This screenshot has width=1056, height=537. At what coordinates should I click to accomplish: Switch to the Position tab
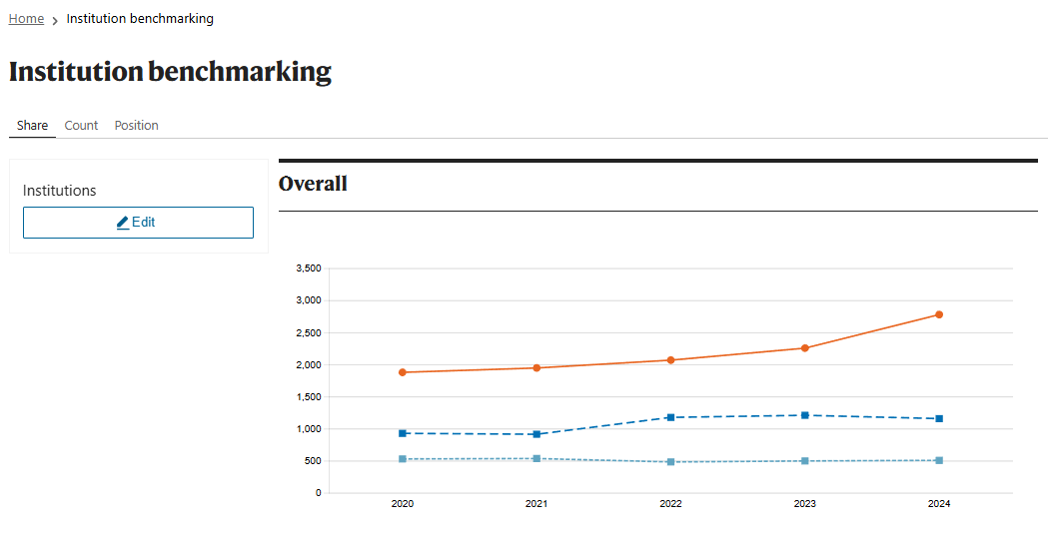click(137, 125)
